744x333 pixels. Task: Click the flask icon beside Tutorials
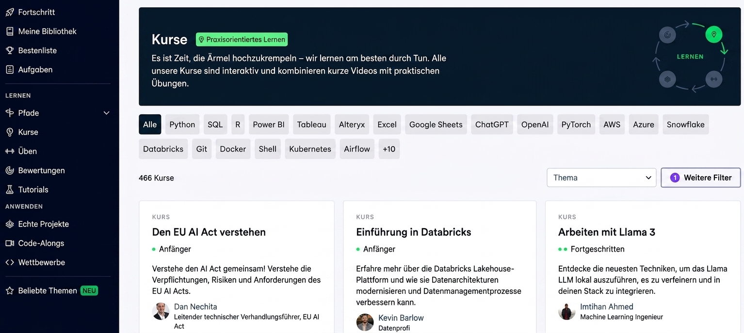point(10,190)
